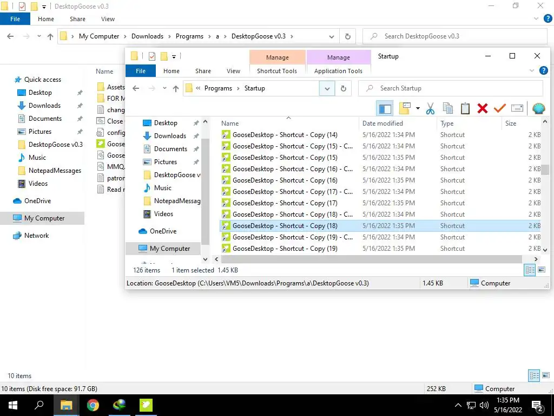The image size is (554, 416).
Task: Select OneDrive in Startup navigation pane
Action: point(163,231)
